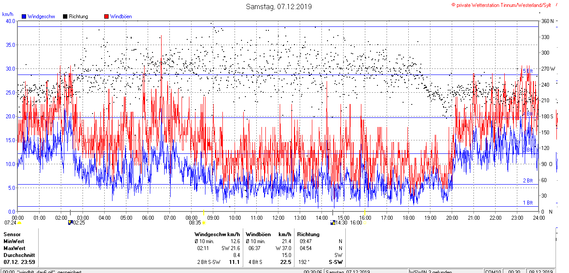Click the 2 Bft threshold label
The height and width of the screenshot is (273, 569).
(527, 181)
